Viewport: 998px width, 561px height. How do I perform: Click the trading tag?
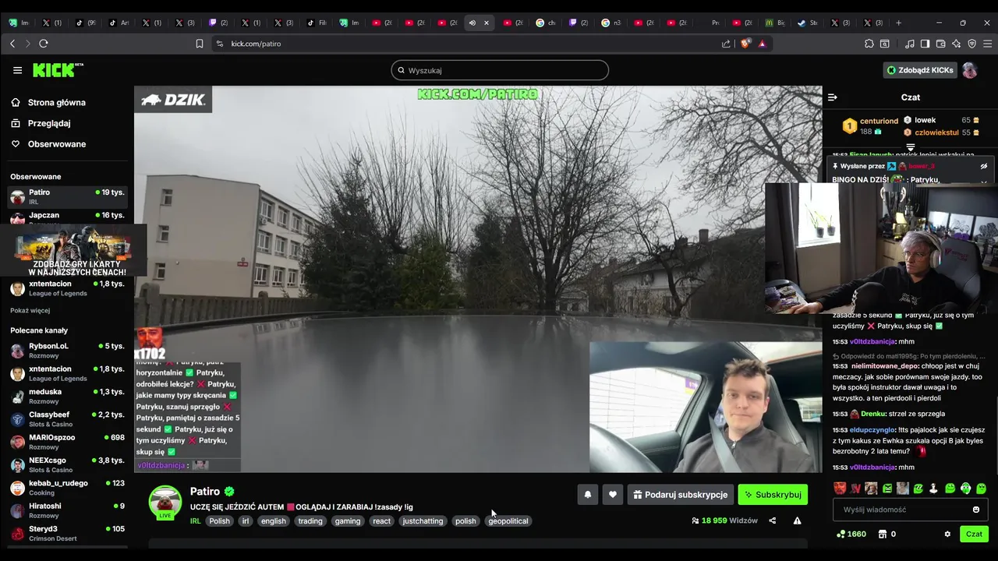tap(310, 520)
